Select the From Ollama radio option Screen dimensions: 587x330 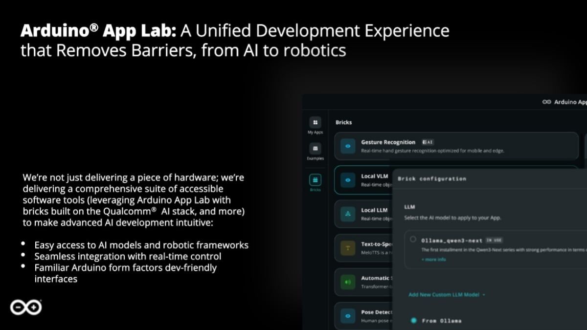[414, 320]
